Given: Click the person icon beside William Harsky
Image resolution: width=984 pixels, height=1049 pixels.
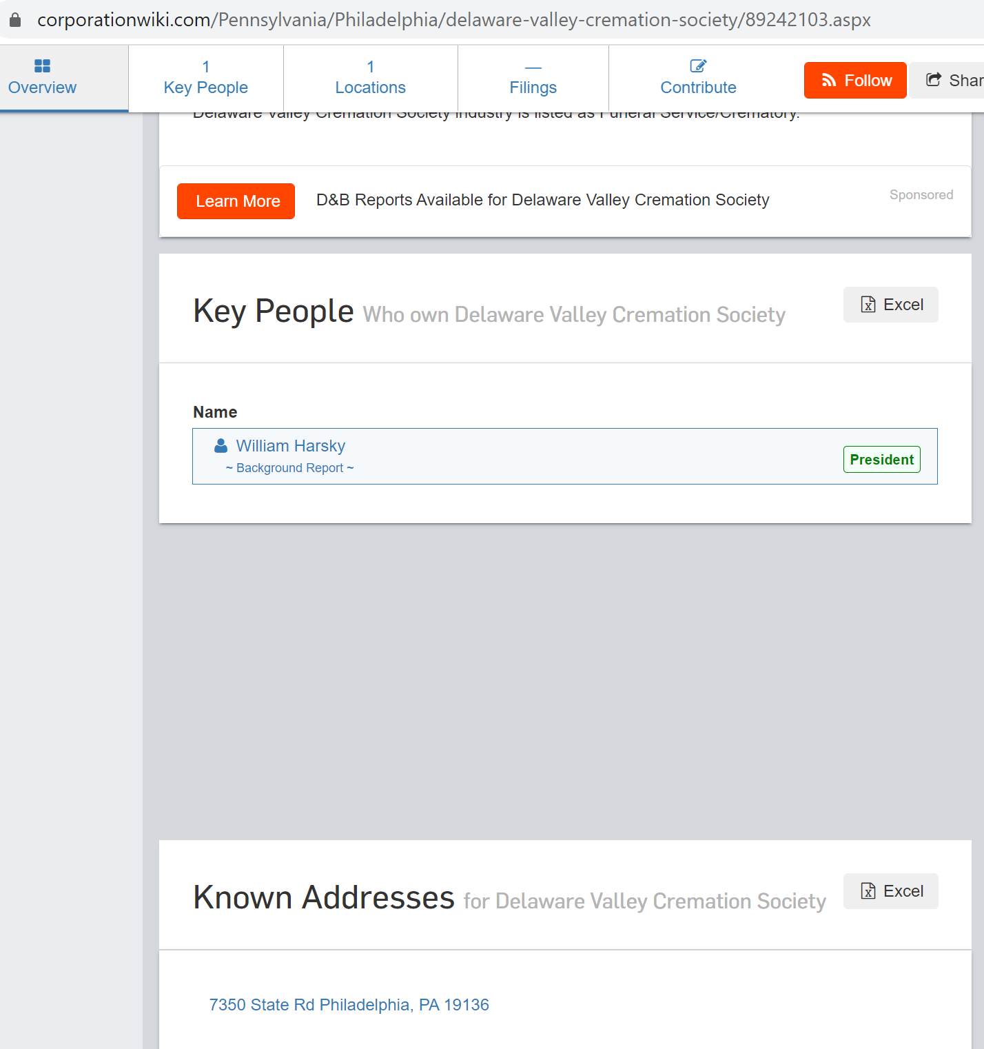Looking at the screenshot, I should (221, 446).
